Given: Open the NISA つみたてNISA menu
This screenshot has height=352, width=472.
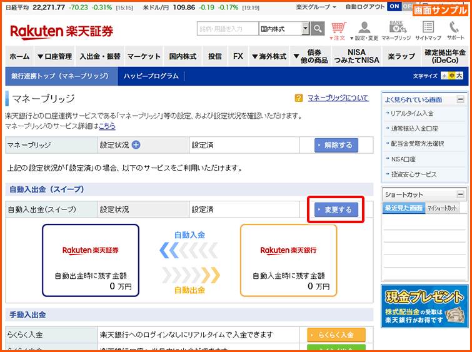Looking at the screenshot, I should point(356,56).
